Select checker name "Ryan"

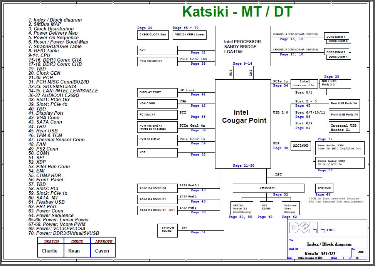click(x=74, y=251)
